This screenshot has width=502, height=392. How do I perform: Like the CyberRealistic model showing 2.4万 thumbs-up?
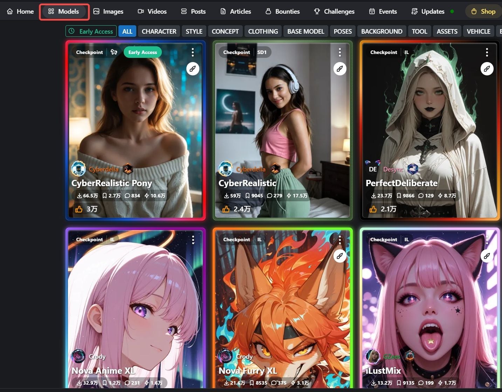tap(236, 209)
